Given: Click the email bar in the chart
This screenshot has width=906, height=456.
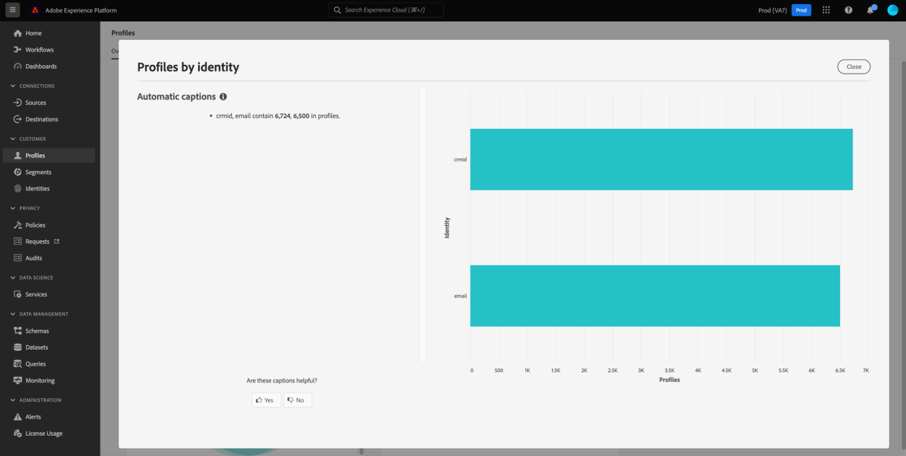Looking at the screenshot, I should coord(655,296).
